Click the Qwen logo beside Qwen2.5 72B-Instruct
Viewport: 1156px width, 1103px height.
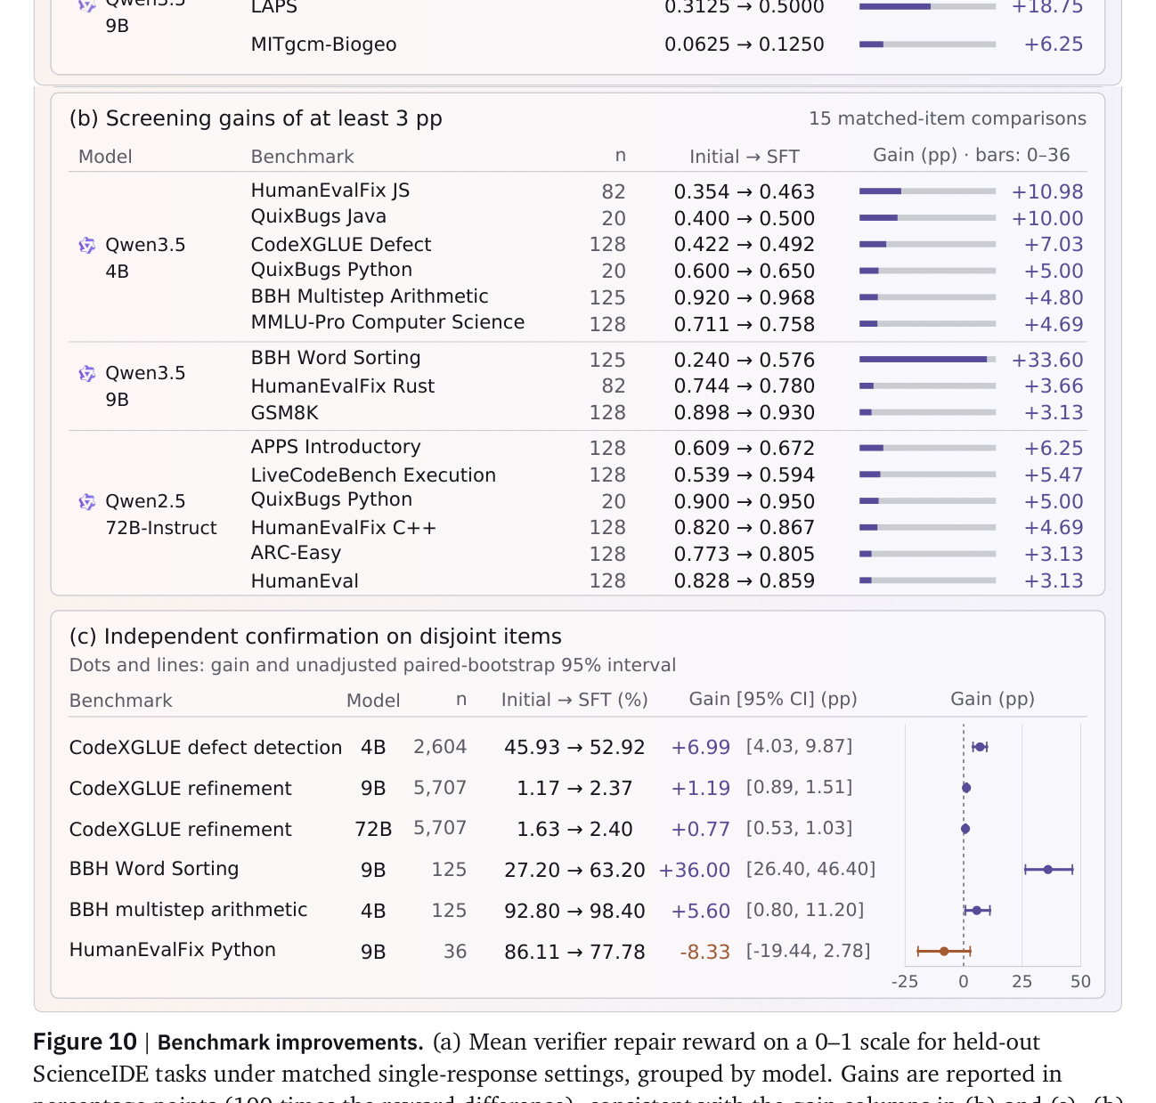coord(87,502)
